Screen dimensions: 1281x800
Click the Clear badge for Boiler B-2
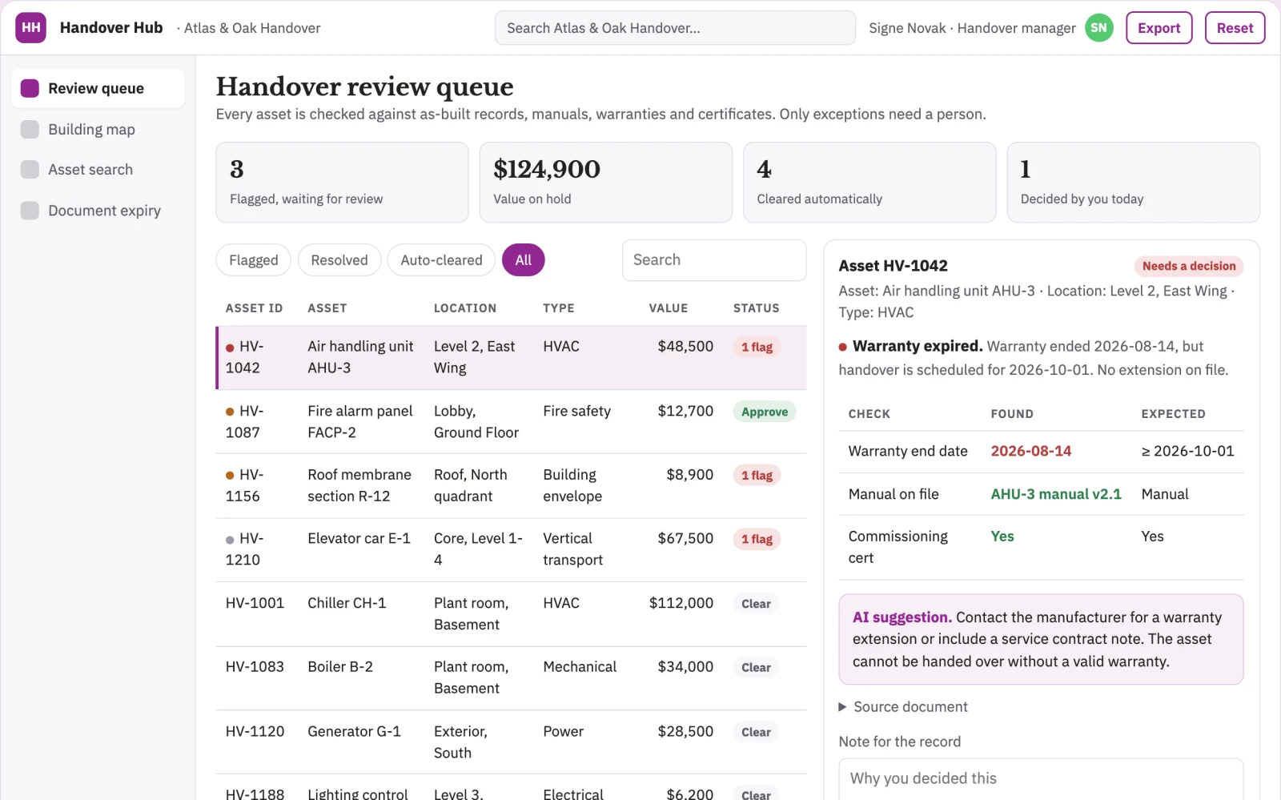point(756,668)
